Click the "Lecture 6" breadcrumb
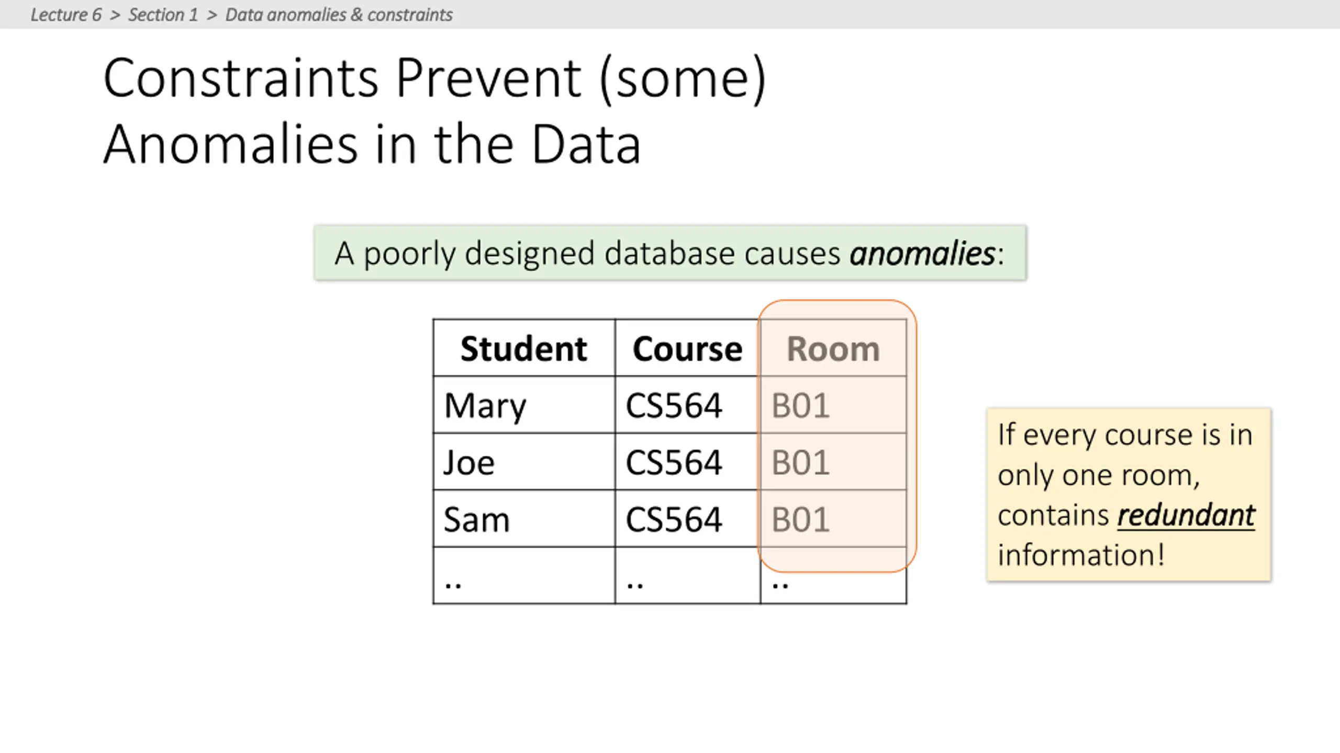This screenshot has width=1340, height=753. click(66, 15)
